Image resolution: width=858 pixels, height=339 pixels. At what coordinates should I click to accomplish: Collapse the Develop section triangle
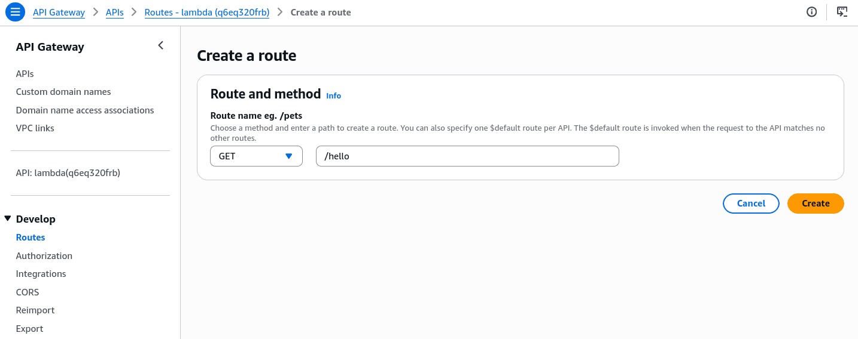pyautogui.click(x=8, y=218)
